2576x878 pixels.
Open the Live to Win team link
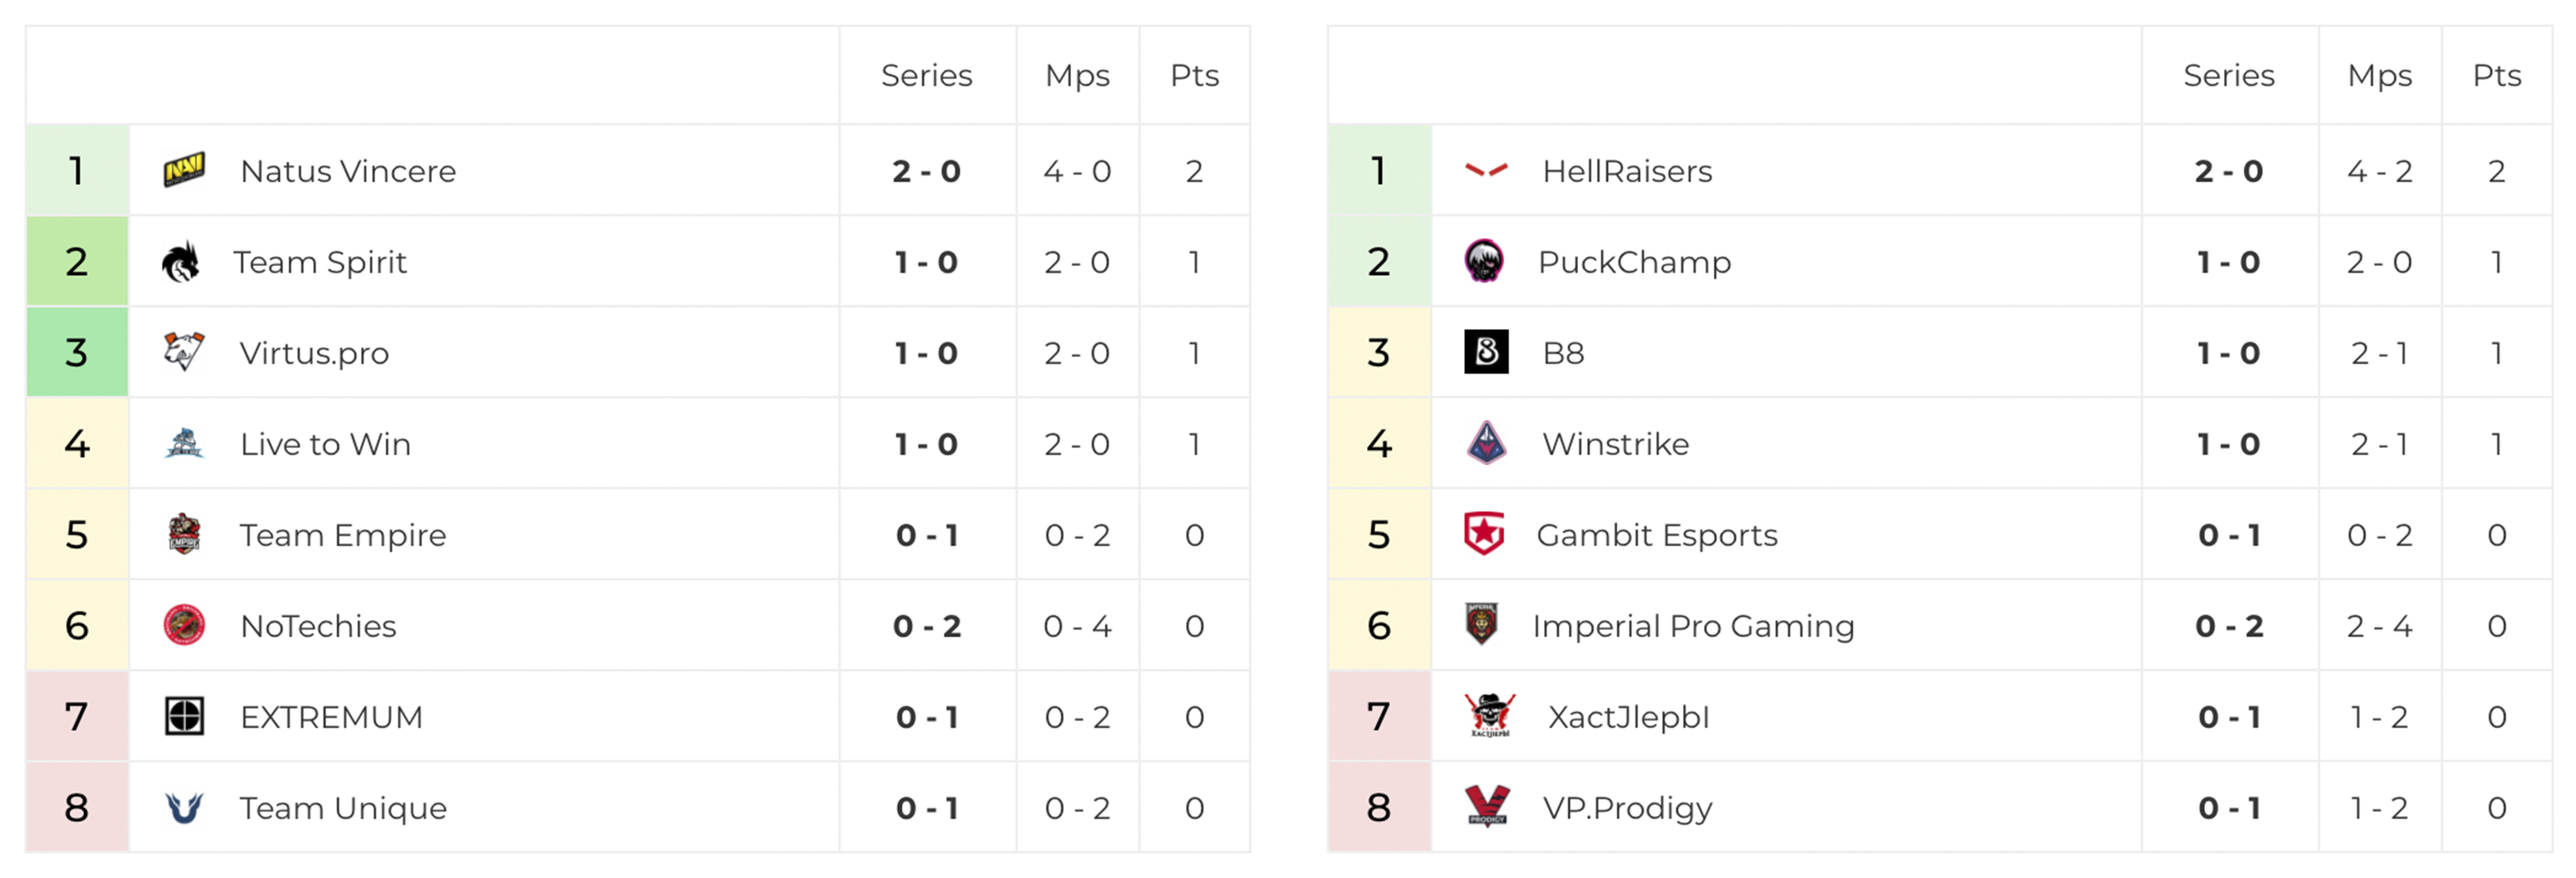(x=325, y=444)
